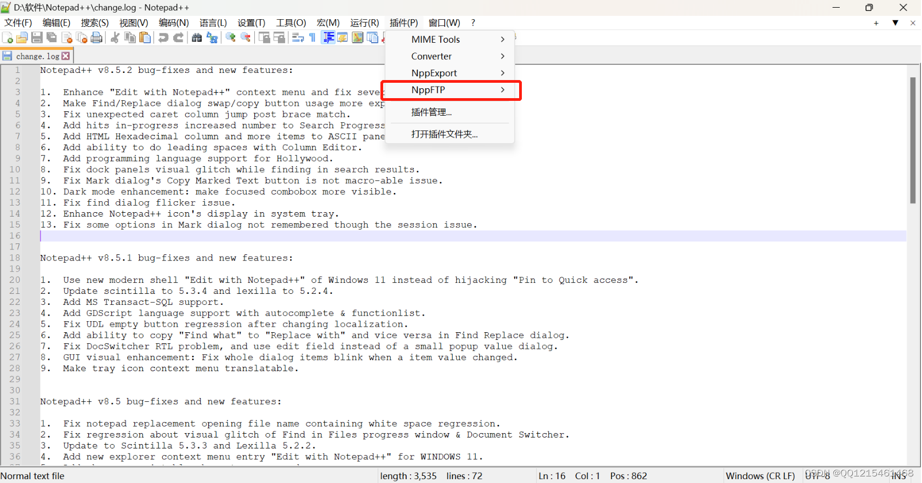Open the 运行(R) menu
Image resolution: width=922 pixels, height=483 pixels.
tap(365, 22)
